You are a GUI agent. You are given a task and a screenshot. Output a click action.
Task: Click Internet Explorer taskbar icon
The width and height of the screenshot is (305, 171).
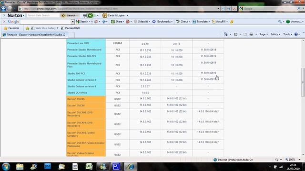pyautogui.click(x=131, y=167)
